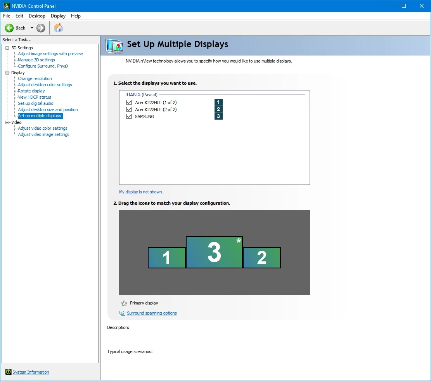Select Adjust video color settings

point(43,128)
